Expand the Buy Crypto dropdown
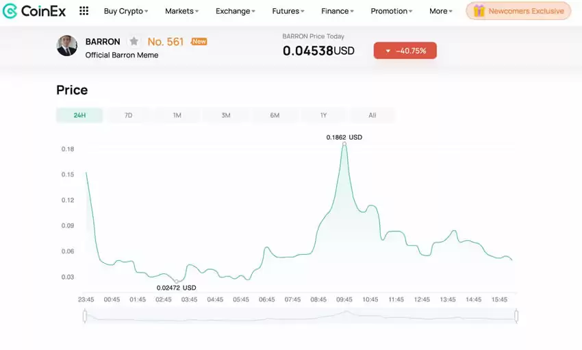582x350 pixels. tap(126, 11)
